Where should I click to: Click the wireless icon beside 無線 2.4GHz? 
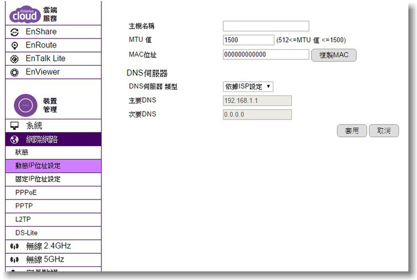tap(15, 247)
